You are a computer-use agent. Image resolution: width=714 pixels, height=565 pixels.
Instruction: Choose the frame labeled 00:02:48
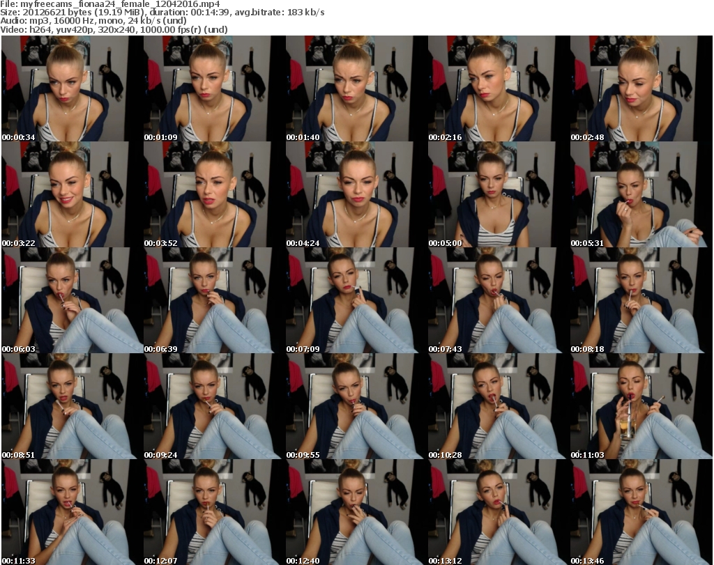pyautogui.click(x=641, y=88)
